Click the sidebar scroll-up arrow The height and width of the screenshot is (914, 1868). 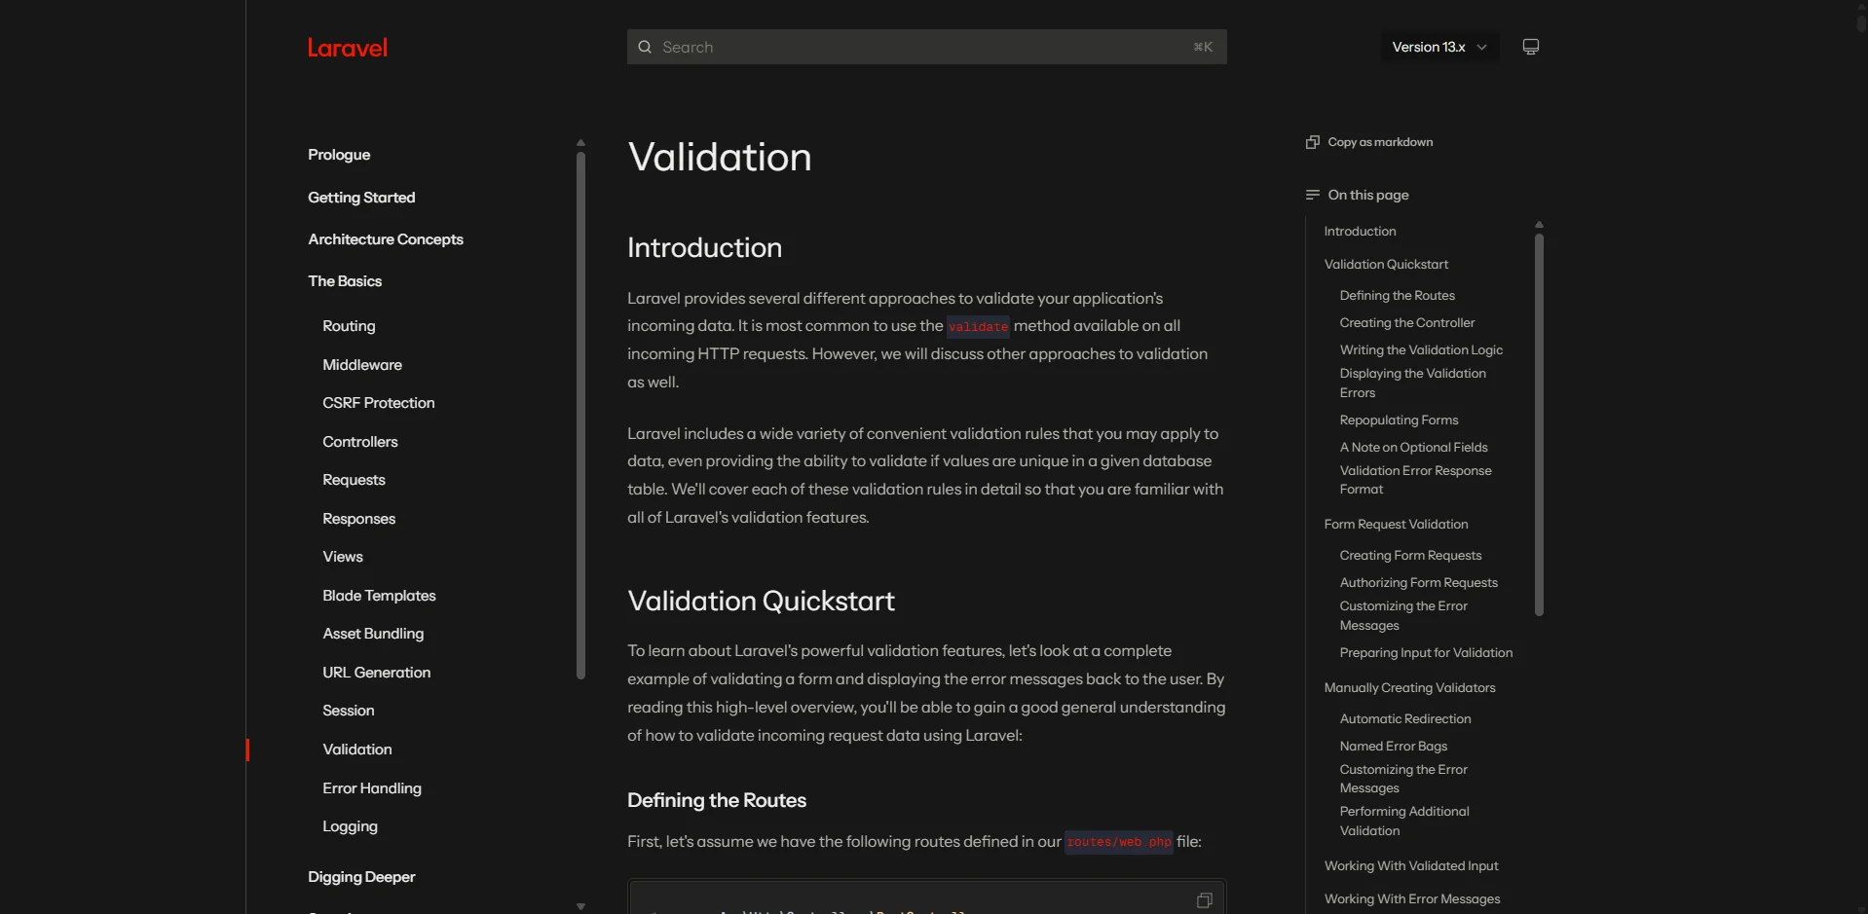[x=580, y=143]
